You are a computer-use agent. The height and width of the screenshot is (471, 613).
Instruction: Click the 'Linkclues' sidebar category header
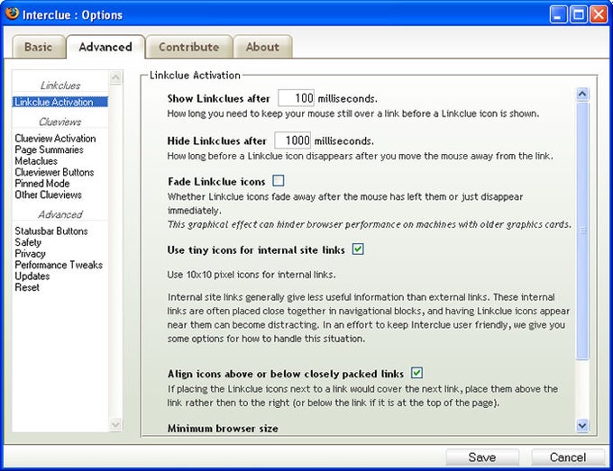(x=60, y=86)
